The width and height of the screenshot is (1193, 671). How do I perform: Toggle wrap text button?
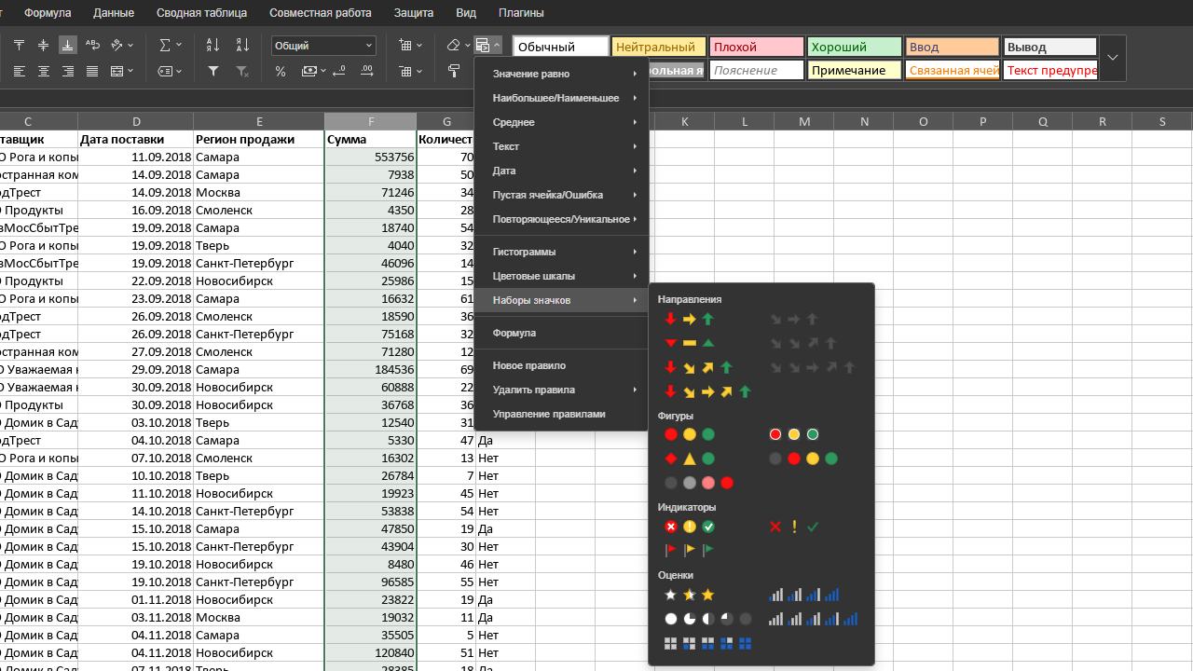coord(92,45)
